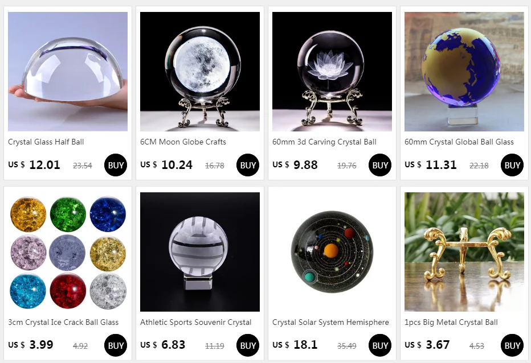Image resolution: width=531 pixels, height=363 pixels.
Task: Open the lotus carving crystal ball image
Action: pos(332,71)
